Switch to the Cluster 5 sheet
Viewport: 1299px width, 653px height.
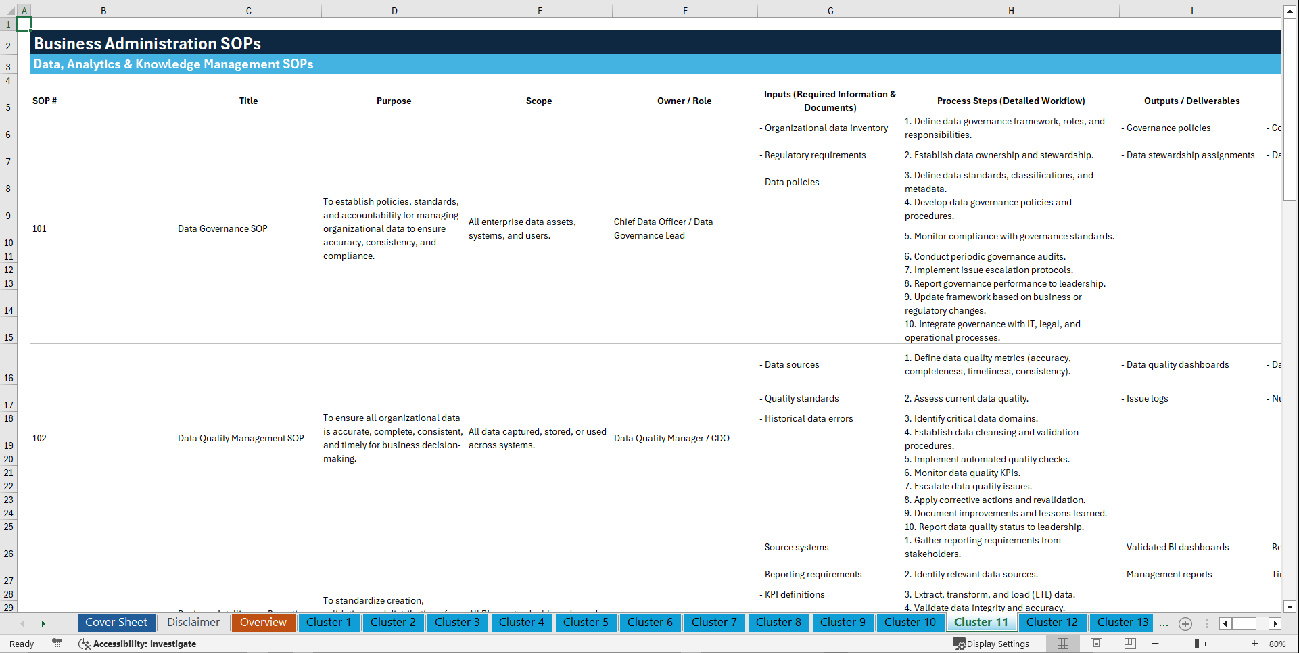(x=586, y=623)
